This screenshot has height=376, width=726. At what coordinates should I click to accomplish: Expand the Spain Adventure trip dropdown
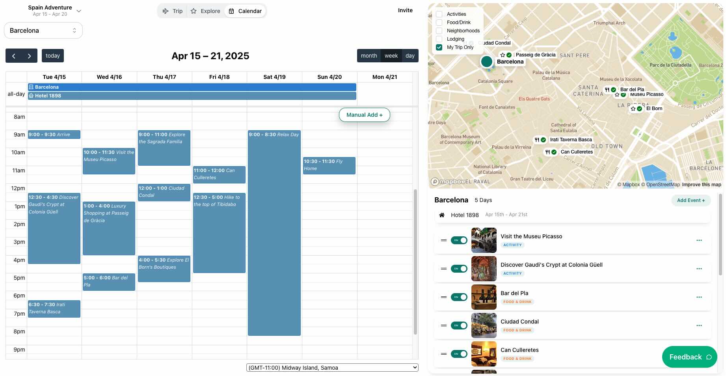tap(79, 11)
